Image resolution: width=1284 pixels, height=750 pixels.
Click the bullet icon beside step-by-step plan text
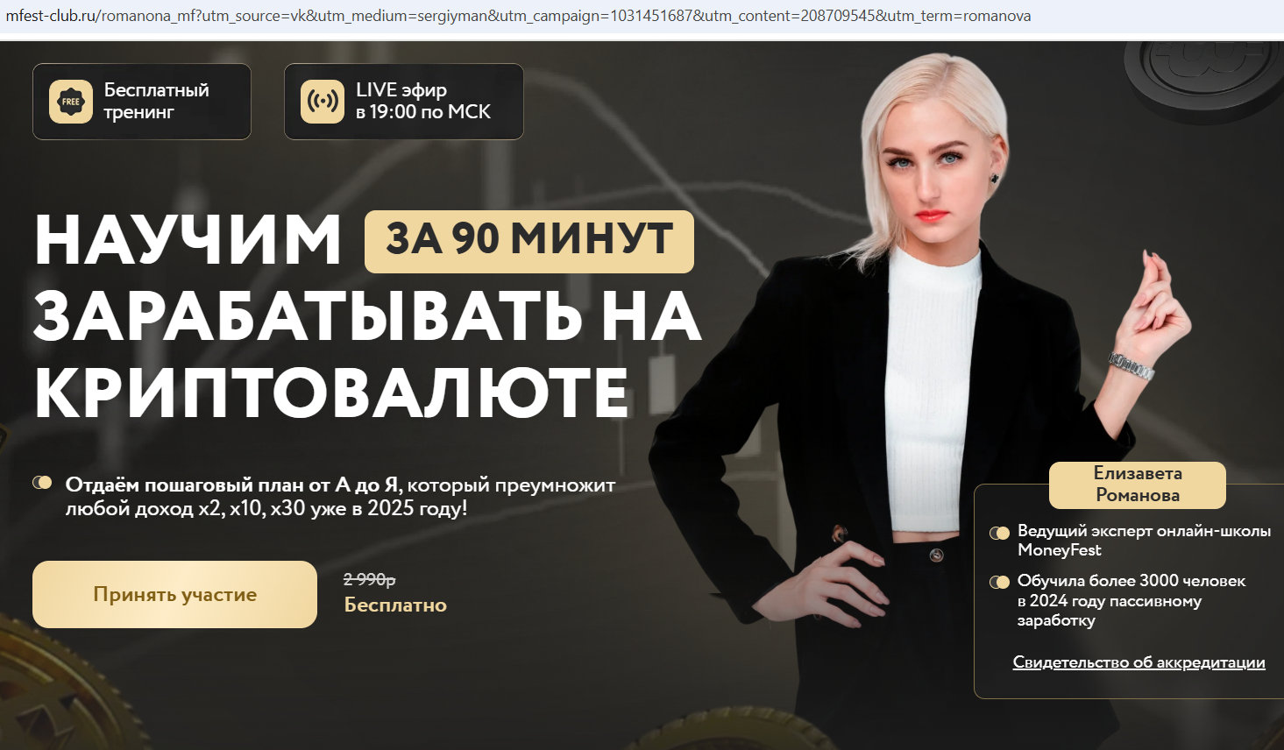click(x=42, y=483)
